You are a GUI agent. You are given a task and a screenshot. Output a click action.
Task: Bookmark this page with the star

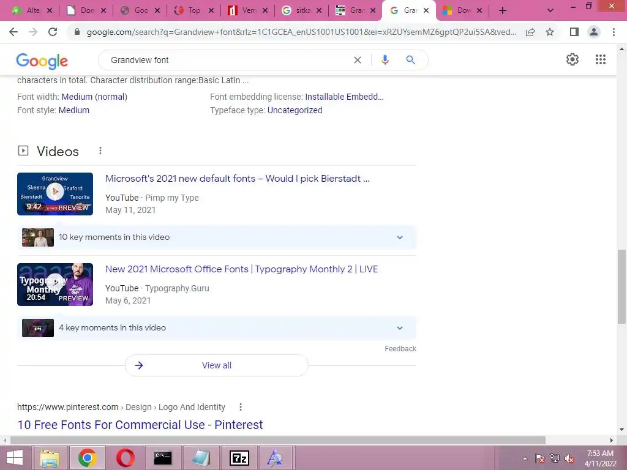[550, 32]
